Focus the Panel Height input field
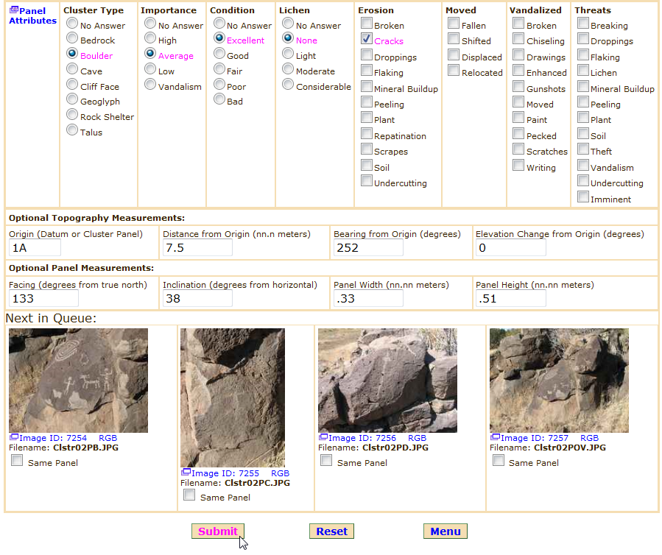This screenshot has width=662, height=555. click(510, 299)
